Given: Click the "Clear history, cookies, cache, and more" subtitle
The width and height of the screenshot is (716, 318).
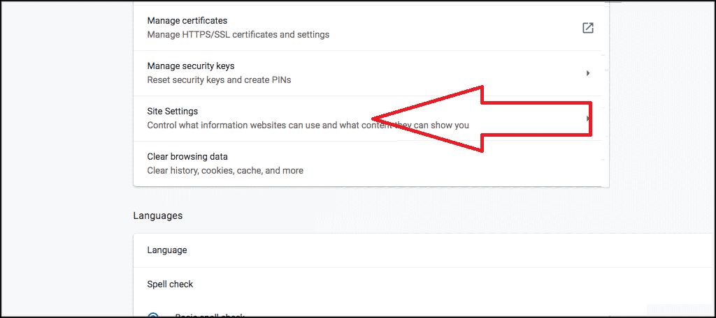Looking at the screenshot, I should (225, 171).
